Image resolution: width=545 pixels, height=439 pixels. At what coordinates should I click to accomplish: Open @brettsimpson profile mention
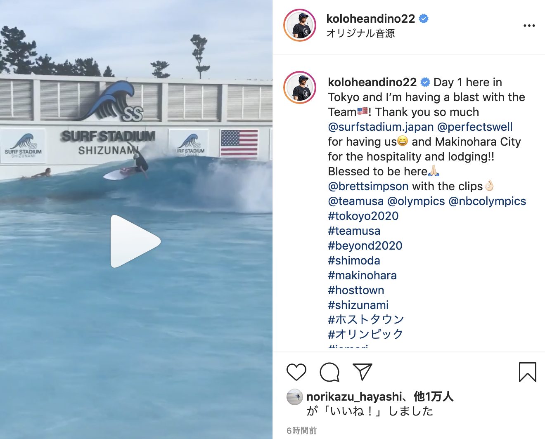click(368, 186)
